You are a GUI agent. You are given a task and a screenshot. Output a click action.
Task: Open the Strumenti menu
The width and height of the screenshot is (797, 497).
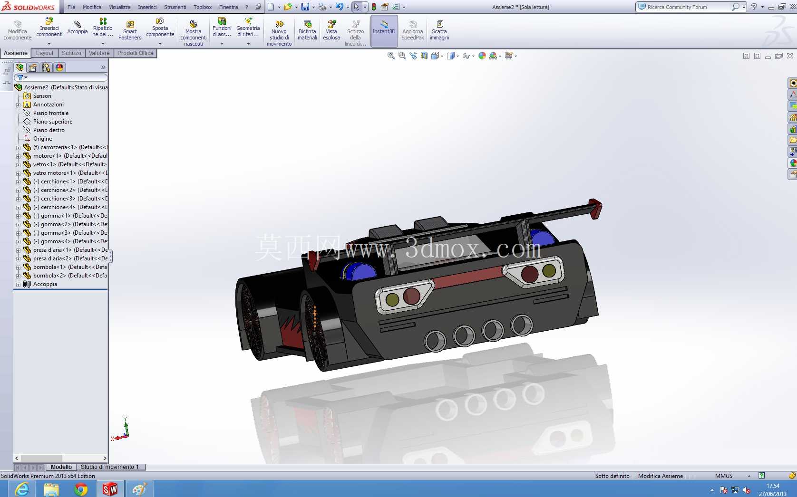[x=175, y=7]
